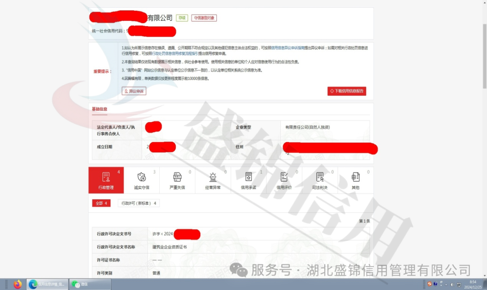Click the volume icon in system tray
This screenshot has width=487, height=290.
pos(453,285)
